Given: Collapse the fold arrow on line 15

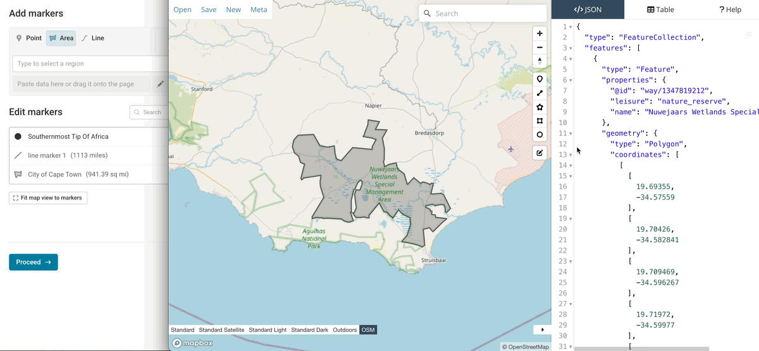Looking at the screenshot, I should pos(571,176).
